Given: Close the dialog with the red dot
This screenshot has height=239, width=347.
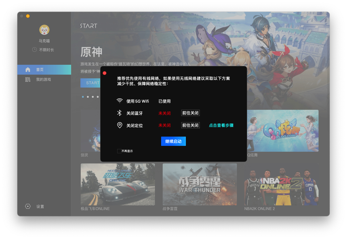Looking at the screenshot, I should tap(105, 73).
